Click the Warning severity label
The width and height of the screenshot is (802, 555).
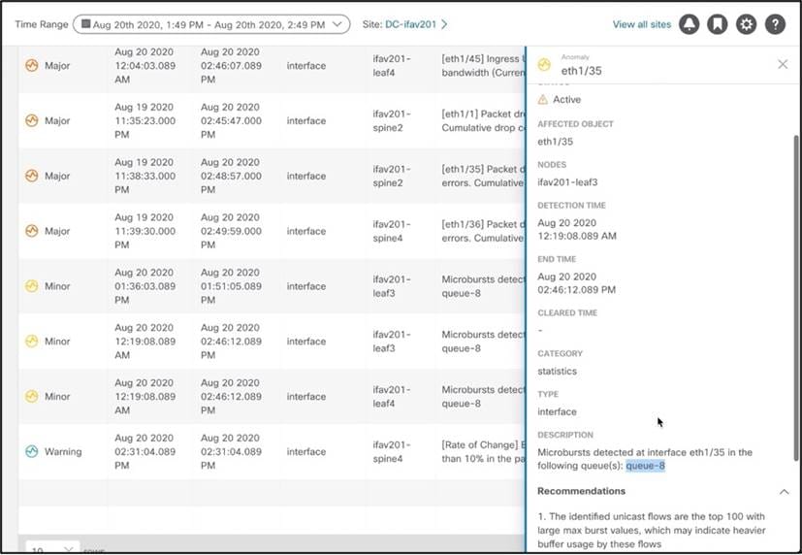click(63, 452)
